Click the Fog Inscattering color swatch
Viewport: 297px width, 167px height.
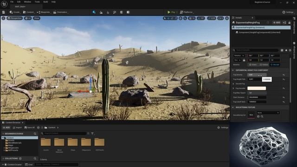click(x=257, y=89)
